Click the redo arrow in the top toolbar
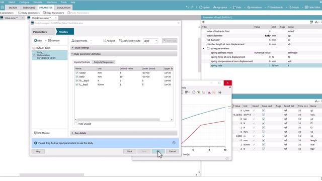This screenshot has width=322, height=181. [192, 8]
